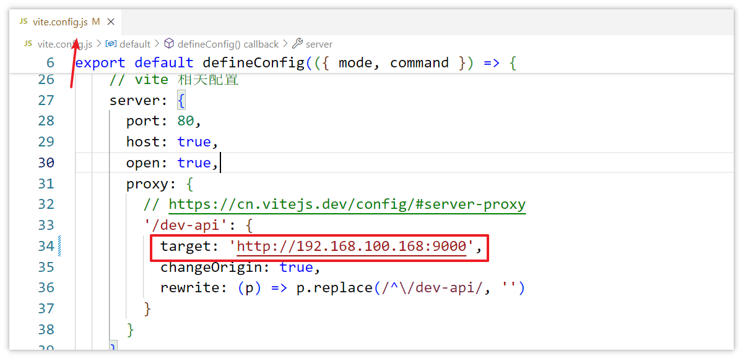743x359 pixels.
Task: Select line number 28 in the gutter
Action: click(x=46, y=121)
